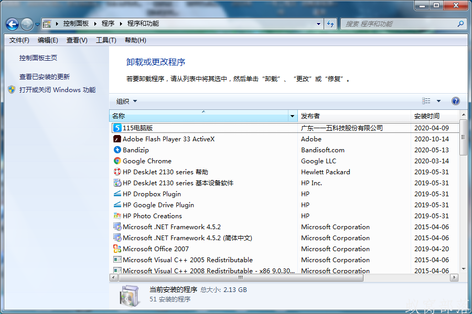472x314 pixels.
Task: Click 程序和功能 in the address breadcrumb
Action: pyautogui.click(x=143, y=24)
